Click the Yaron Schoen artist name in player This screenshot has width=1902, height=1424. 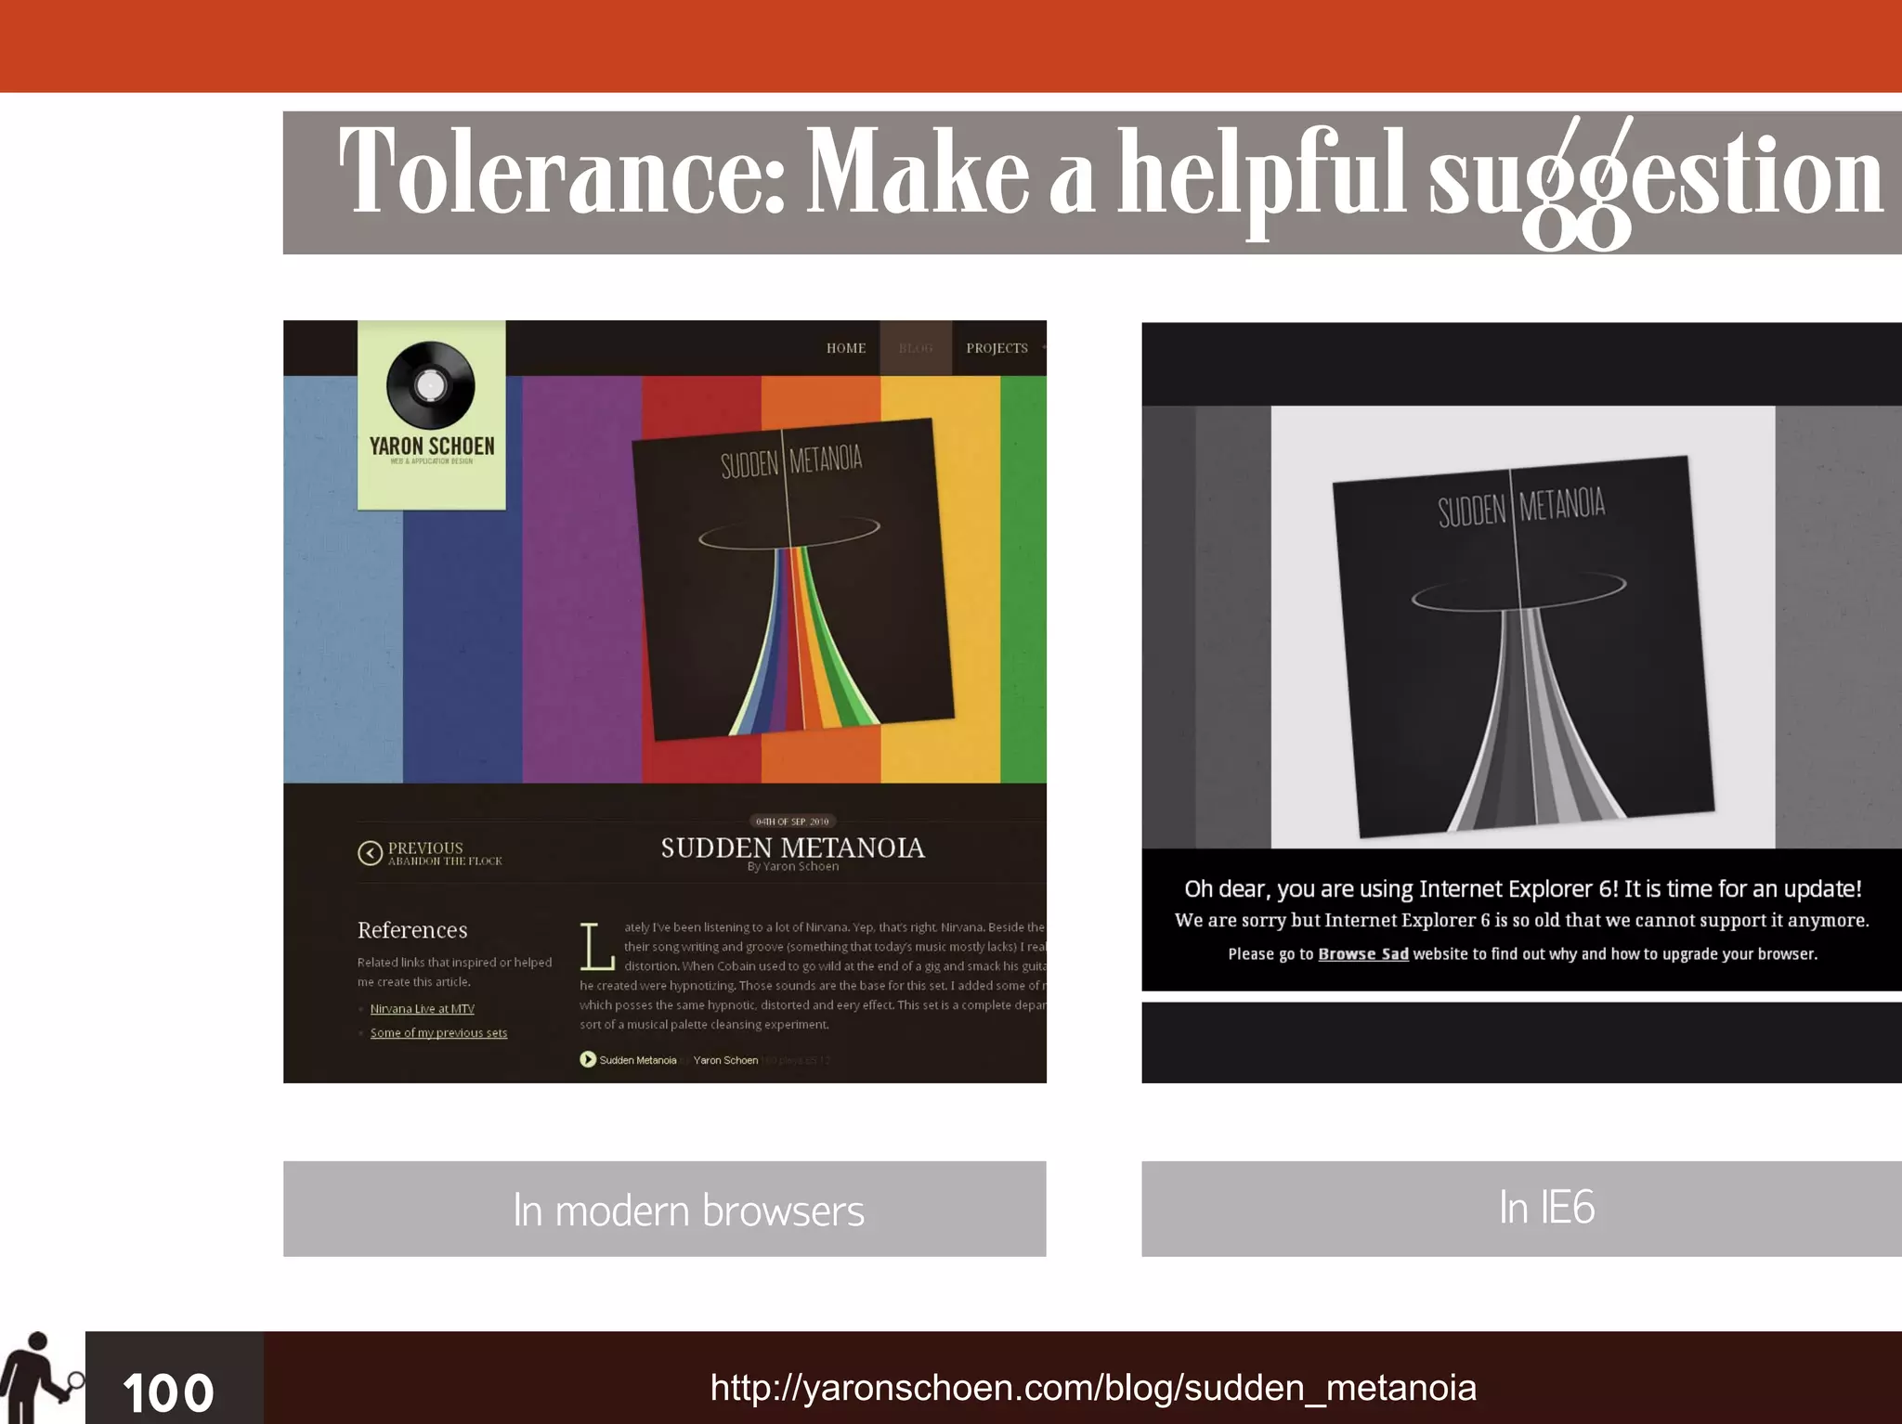[x=725, y=1060]
